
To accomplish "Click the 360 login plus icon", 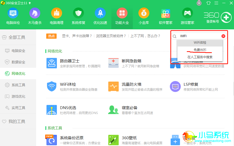I will point(226,17).
